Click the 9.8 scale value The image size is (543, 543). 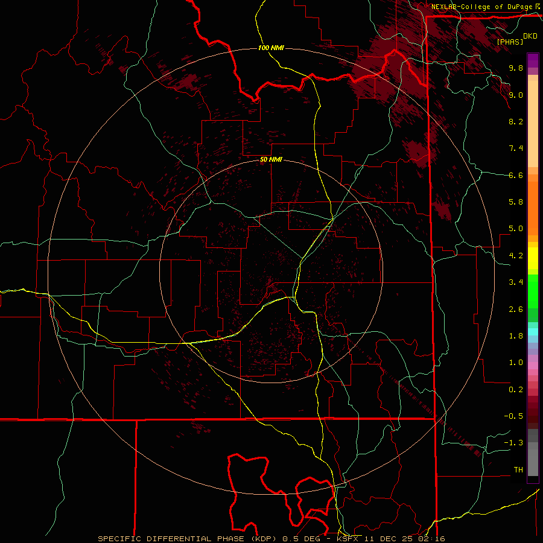(x=516, y=68)
